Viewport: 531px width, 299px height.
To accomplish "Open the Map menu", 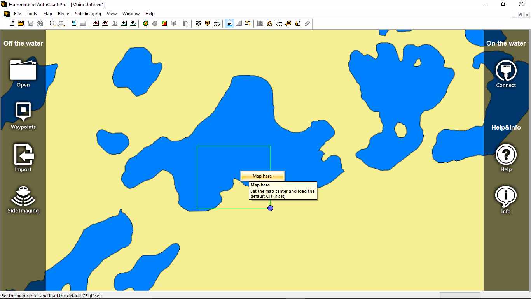I will (47, 14).
